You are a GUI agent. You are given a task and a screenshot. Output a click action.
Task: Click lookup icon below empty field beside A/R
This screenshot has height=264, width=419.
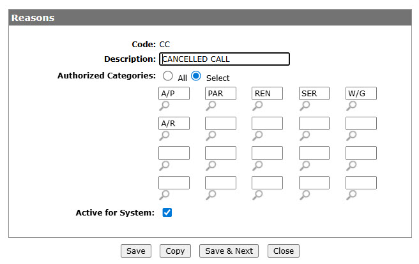(x=211, y=136)
